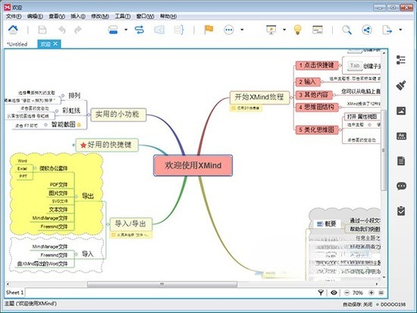Image resolution: width=417 pixels, height=313 pixels.
Task: Share the map with the share icon
Action: [x=367, y=30]
